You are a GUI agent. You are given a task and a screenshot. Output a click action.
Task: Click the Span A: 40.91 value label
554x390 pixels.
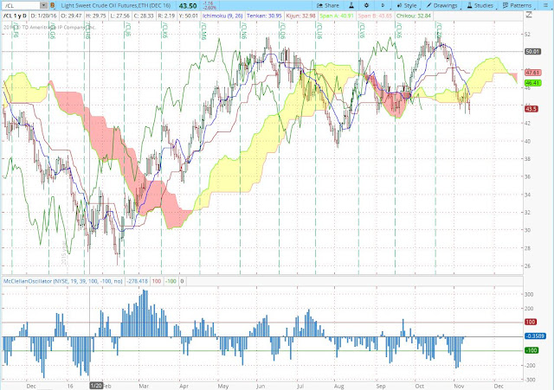[337, 16]
